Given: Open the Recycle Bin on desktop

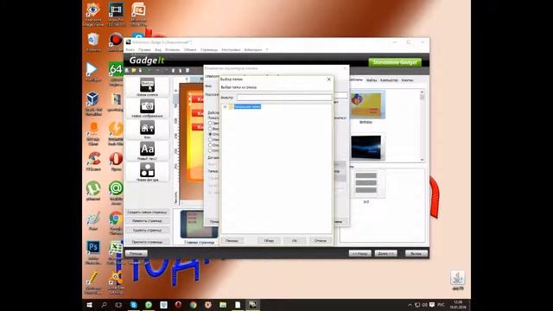Looking at the screenshot, I should pyautogui.click(x=93, y=42).
